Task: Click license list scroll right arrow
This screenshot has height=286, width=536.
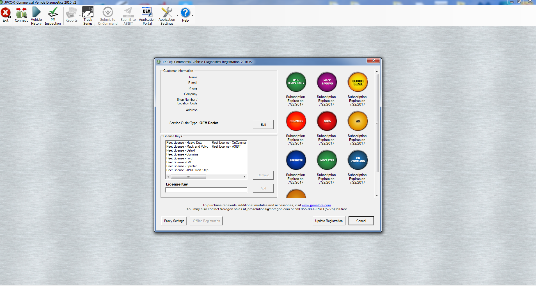Action: [x=245, y=177]
